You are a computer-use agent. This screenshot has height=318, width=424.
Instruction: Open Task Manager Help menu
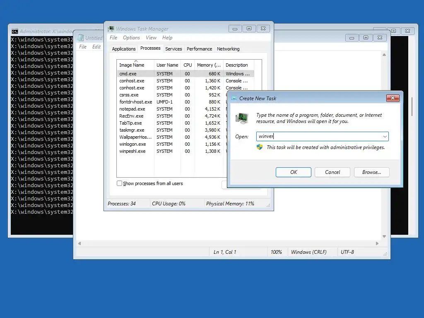(167, 38)
